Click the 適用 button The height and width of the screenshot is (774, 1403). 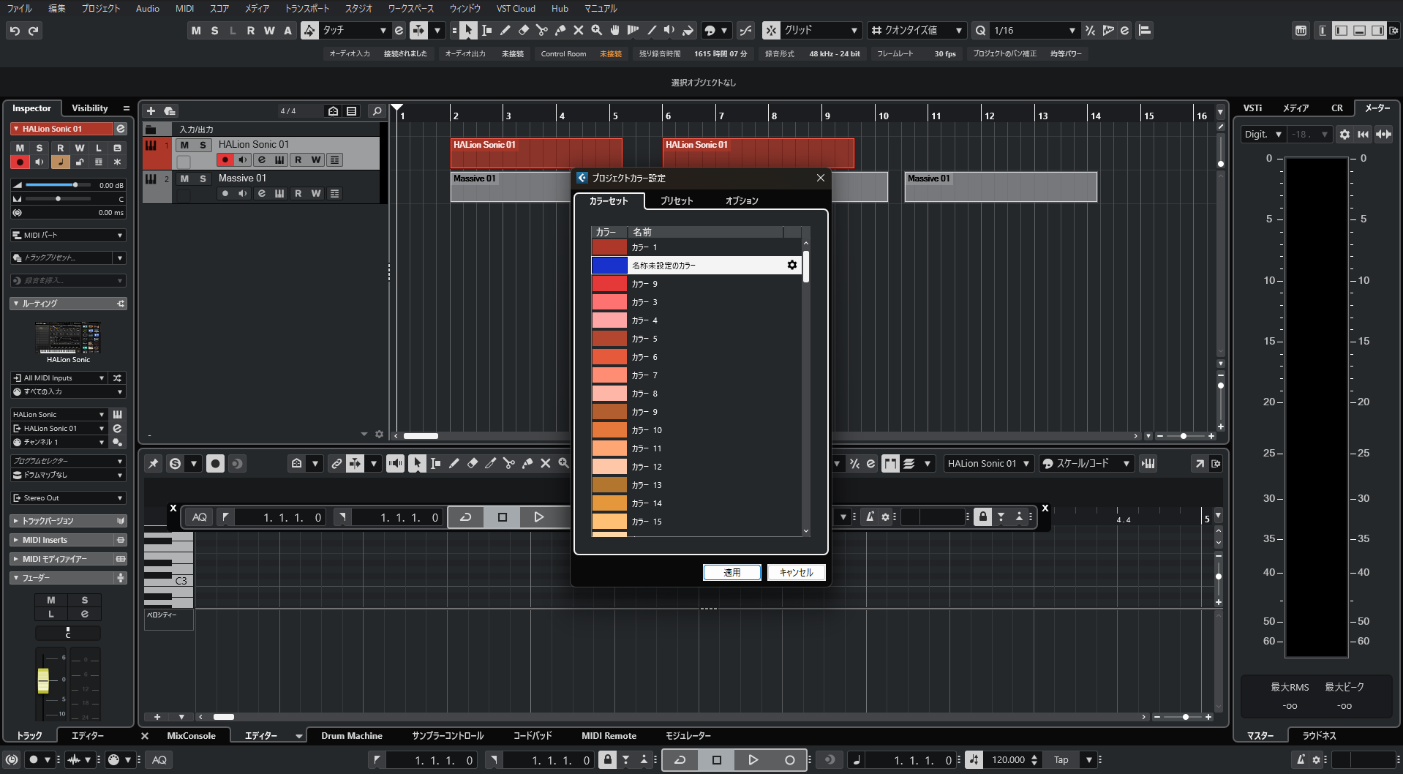[x=732, y=573]
